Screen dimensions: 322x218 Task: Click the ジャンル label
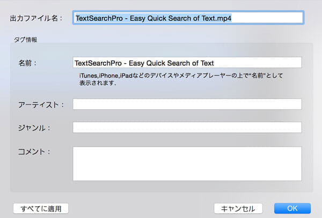34,128
